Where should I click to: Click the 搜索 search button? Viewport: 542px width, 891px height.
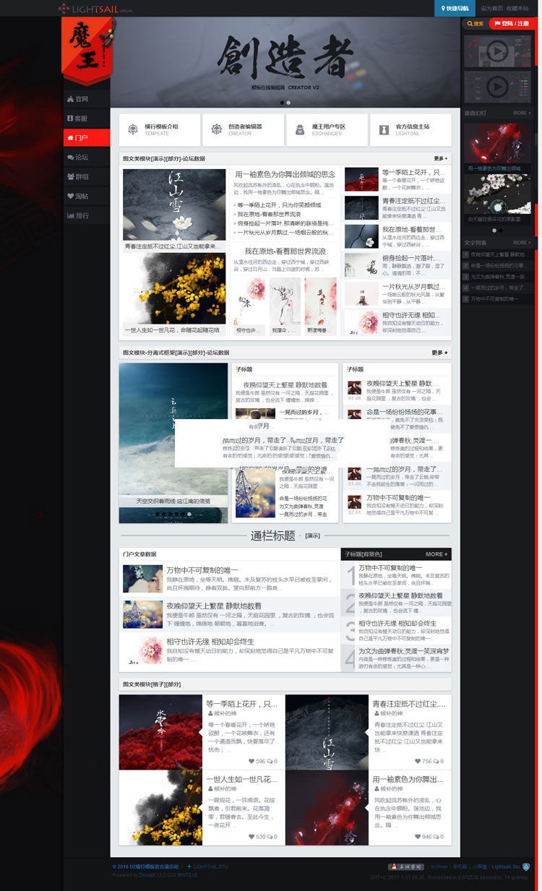(x=475, y=24)
